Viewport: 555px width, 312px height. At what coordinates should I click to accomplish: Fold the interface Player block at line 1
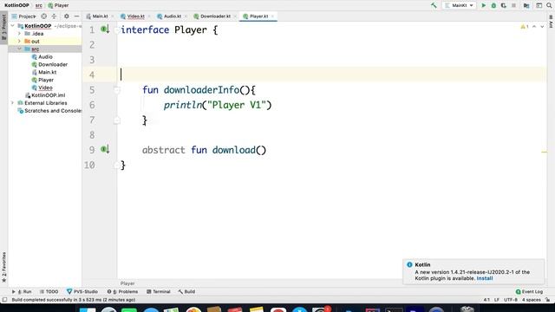coord(117,30)
